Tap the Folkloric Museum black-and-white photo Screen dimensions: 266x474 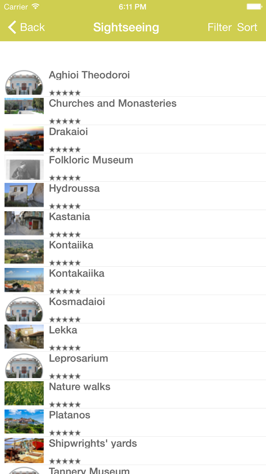[x=24, y=167]
